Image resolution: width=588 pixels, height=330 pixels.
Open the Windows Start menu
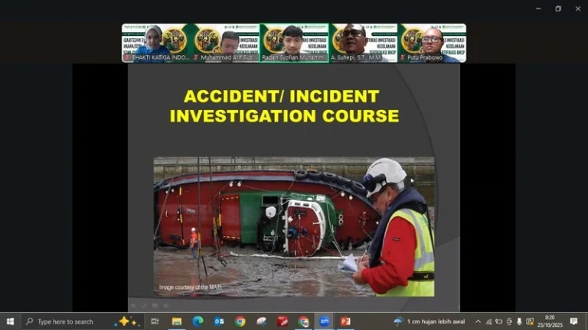[10, 322]
